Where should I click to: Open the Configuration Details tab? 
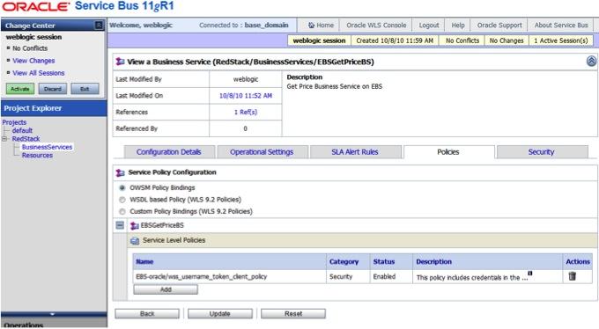point(168,152)
